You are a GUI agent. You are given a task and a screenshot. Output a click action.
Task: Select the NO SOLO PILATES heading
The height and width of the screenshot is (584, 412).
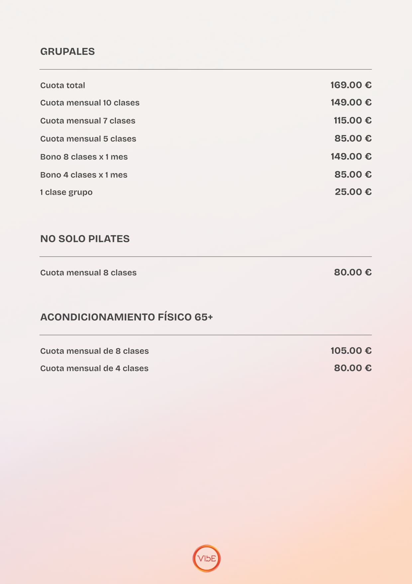(x=85, y=239)
